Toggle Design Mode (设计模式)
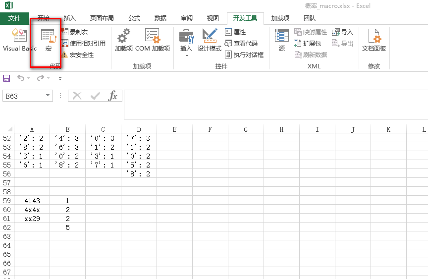This screenshot has height=279, width=428. pyautogui.click(x=210, y=40)
